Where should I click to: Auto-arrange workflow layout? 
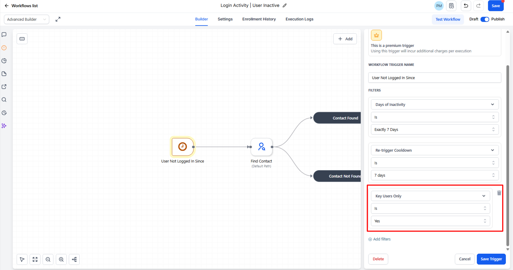click(74, 259)
